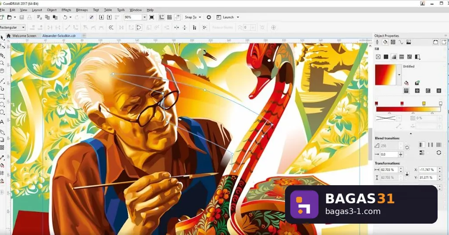Click the Save as new fill icon

point(417,83)
